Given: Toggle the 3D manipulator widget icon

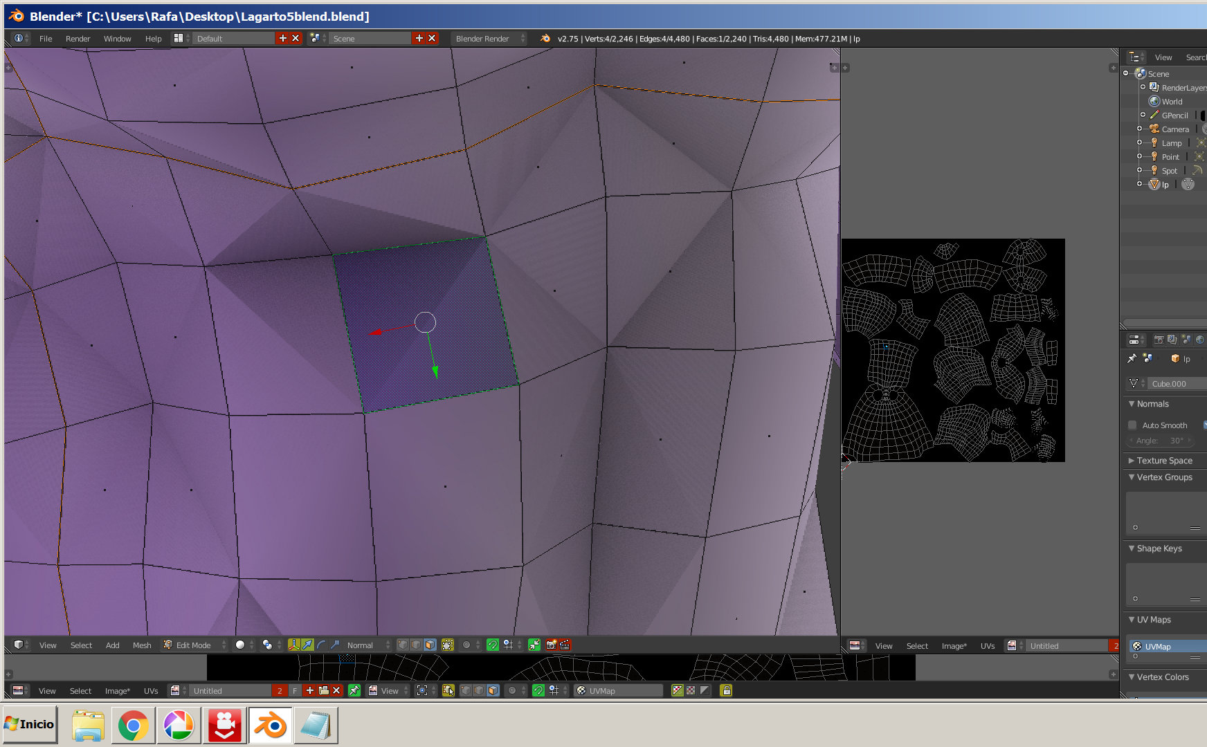Looking at the screenshot, I should coord(293,645).
